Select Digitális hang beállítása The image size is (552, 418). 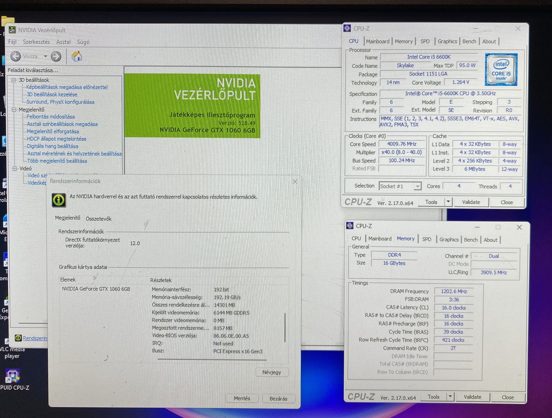[52, 146]
